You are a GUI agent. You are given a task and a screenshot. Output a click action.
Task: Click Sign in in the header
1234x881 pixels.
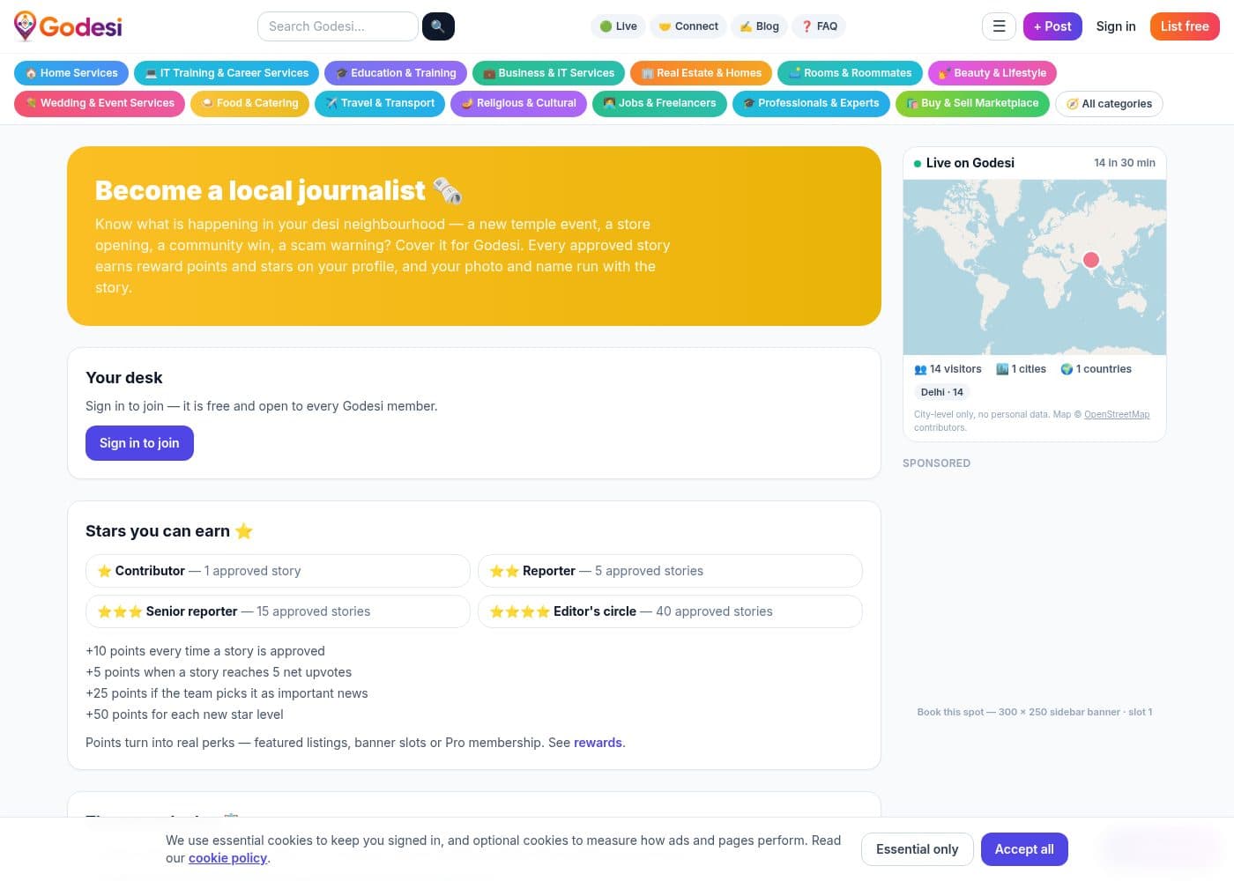[x=1116, y=26]
